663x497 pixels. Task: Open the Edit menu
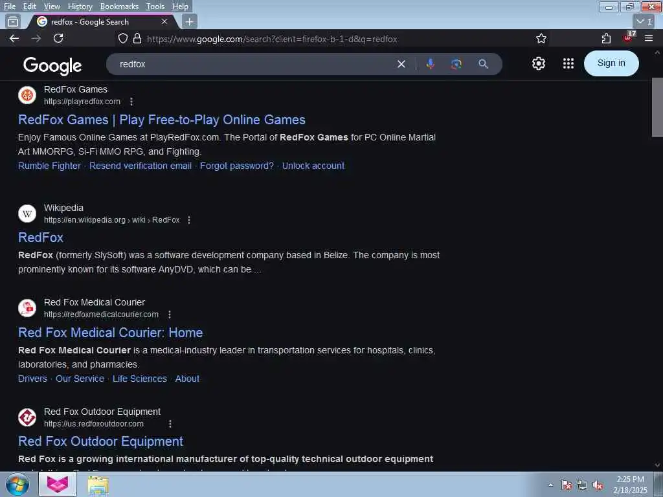point(29,6)
